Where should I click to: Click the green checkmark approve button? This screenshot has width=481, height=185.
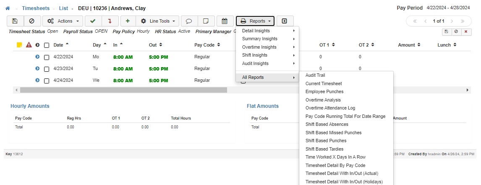(93, 21)
